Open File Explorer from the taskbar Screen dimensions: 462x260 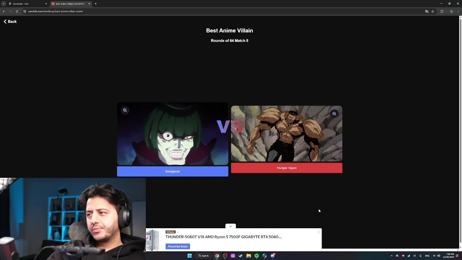[x=249, y=256]
